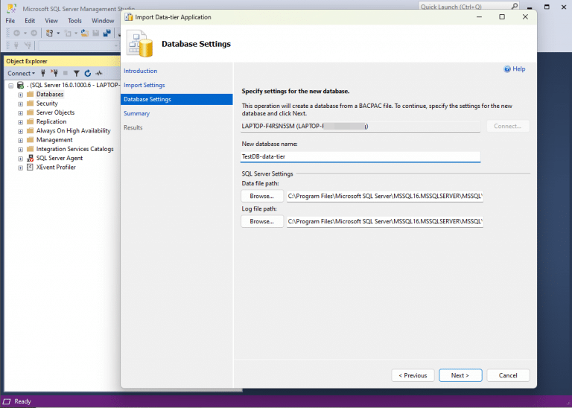The height and width of the screenshot is (408, 572).
Task: Open the New Query dropdown arrow
Action: 58,34
